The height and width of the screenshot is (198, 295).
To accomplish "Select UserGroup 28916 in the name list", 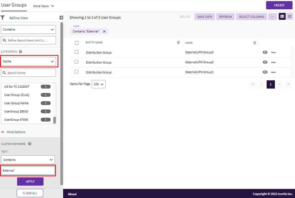I will pyautogui.click(x=16, y=111).
